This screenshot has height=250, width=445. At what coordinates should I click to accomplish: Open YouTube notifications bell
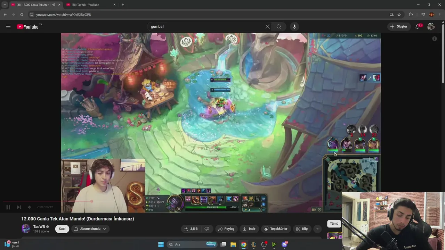coord(418,26)
